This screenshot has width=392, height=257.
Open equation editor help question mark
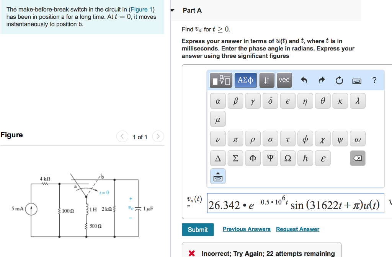click(374, 80)
